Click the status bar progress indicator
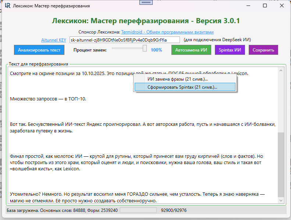This screenshot has width=291, height=220. click(x=138, y=210)
